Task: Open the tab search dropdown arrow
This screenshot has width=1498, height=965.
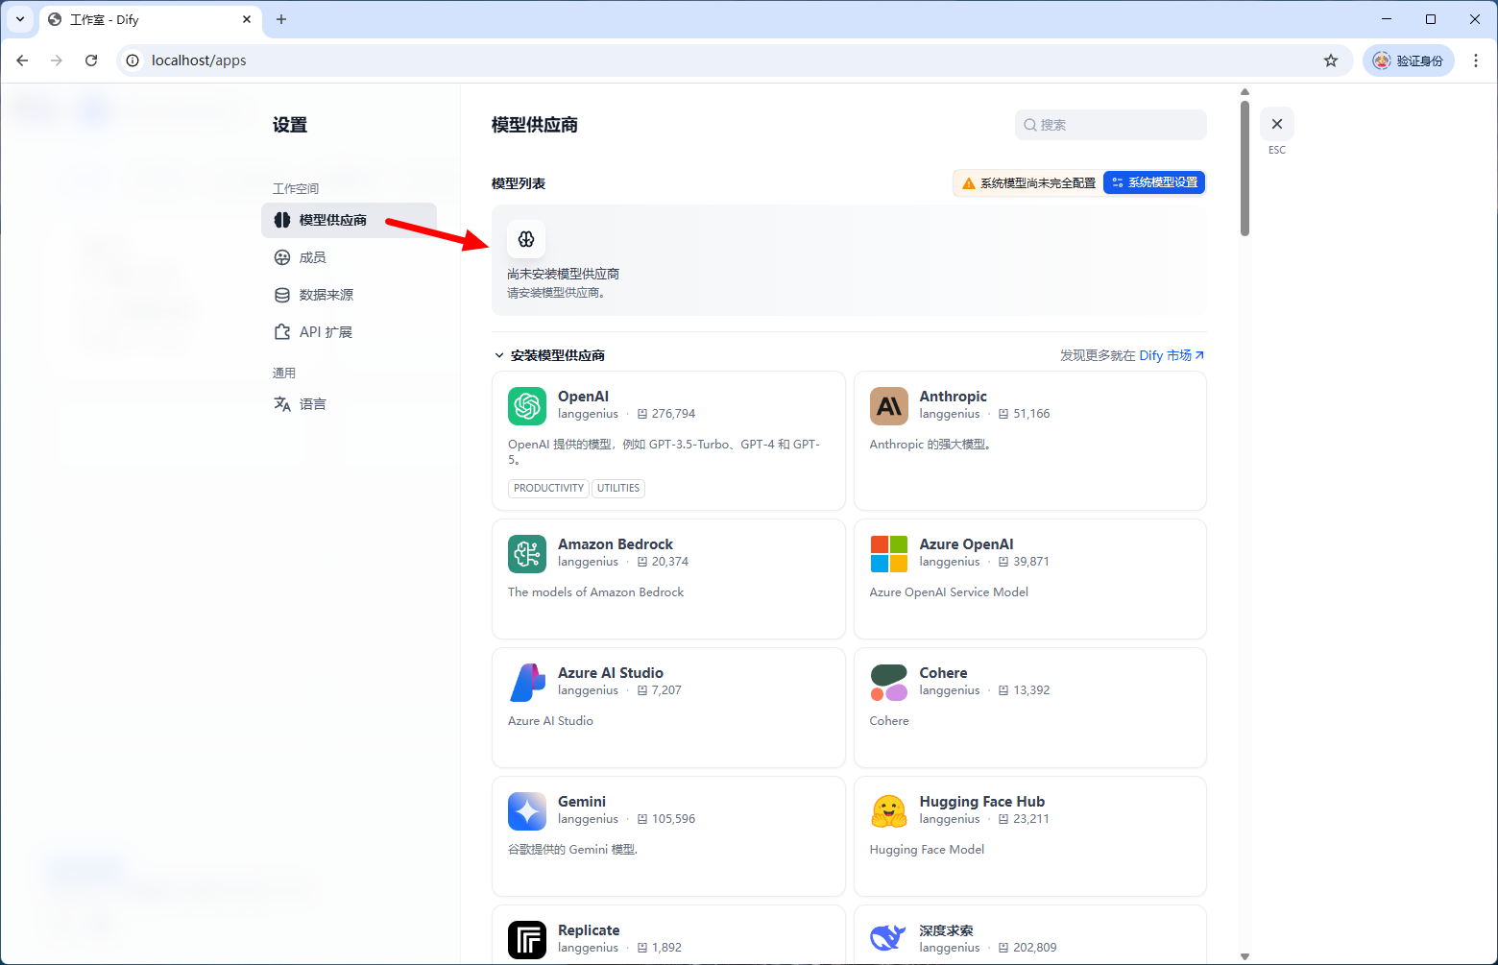Action: [20, 19]
